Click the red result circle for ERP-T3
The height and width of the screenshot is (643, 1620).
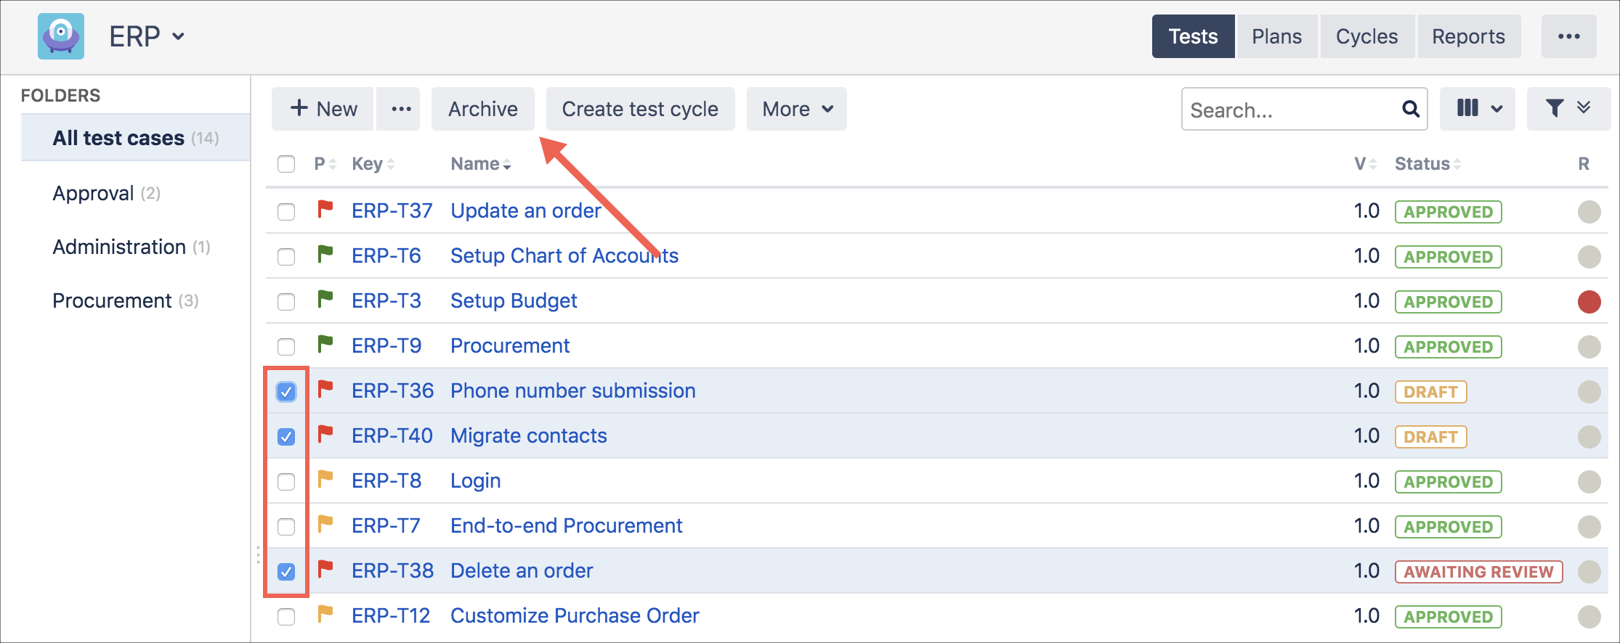tap(1589, 301)
